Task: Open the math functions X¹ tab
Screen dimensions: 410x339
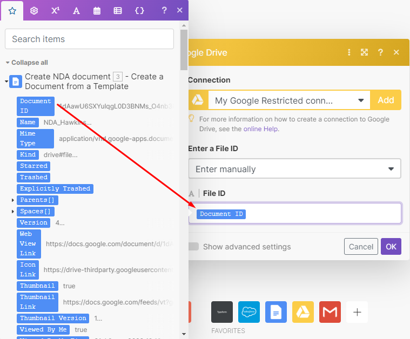Action: (55, 11)
